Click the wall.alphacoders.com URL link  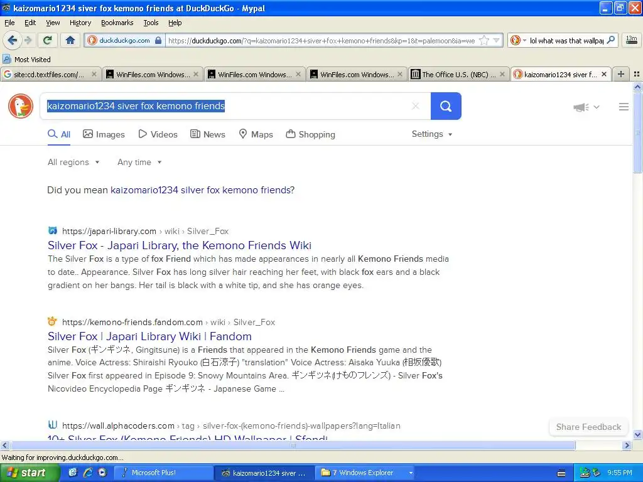point(118,426)
